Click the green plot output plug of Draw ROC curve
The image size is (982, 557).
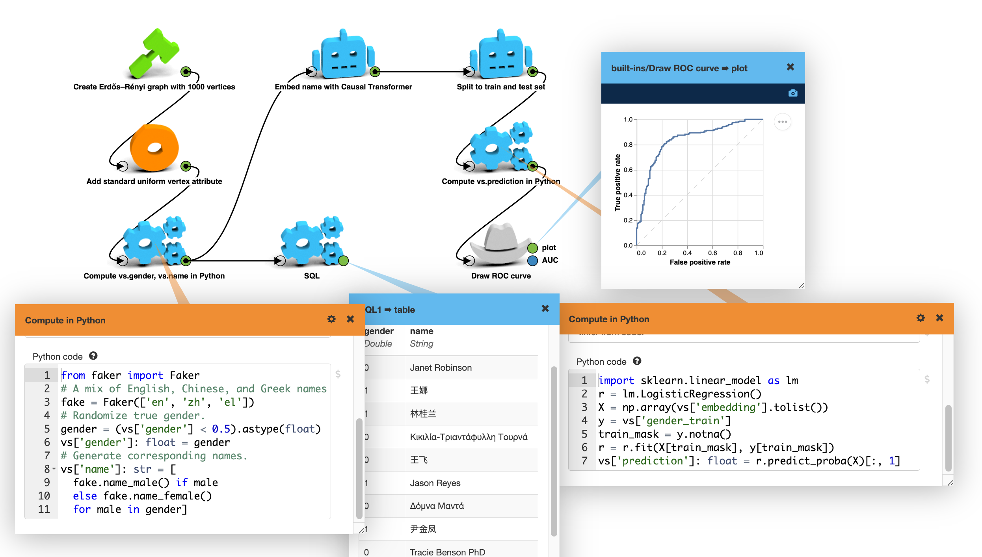point(532,248)
